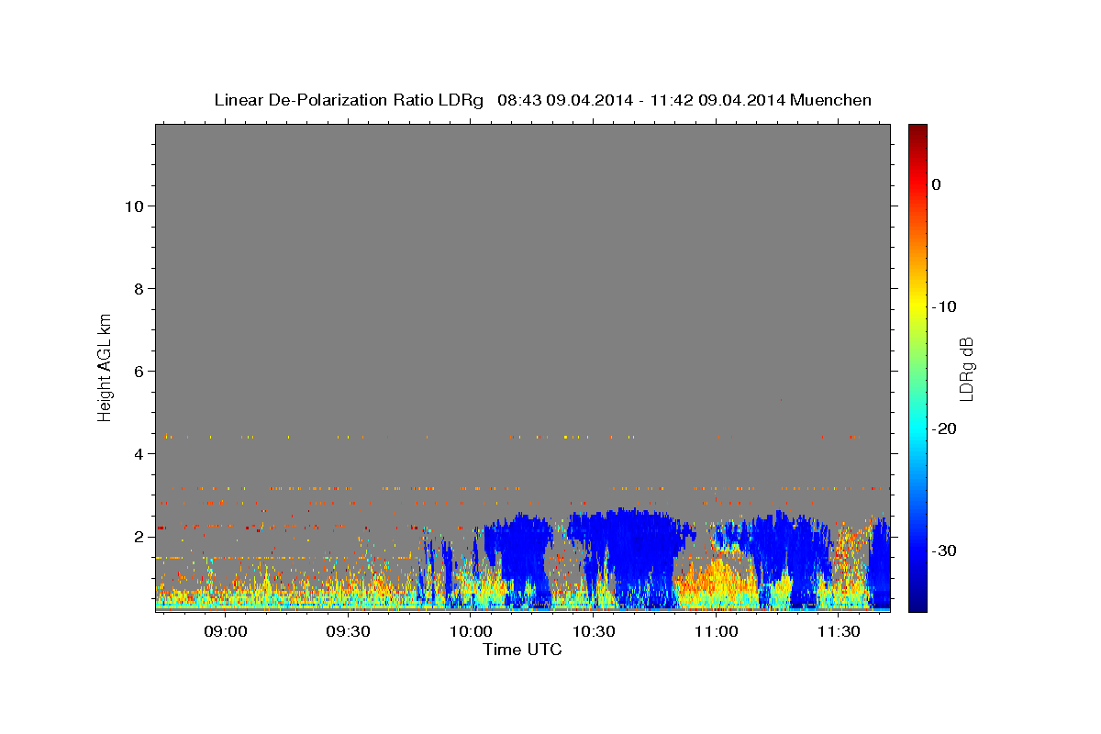
Task: Click the 09:30 time tick label
Action: [x=348, y=631]
